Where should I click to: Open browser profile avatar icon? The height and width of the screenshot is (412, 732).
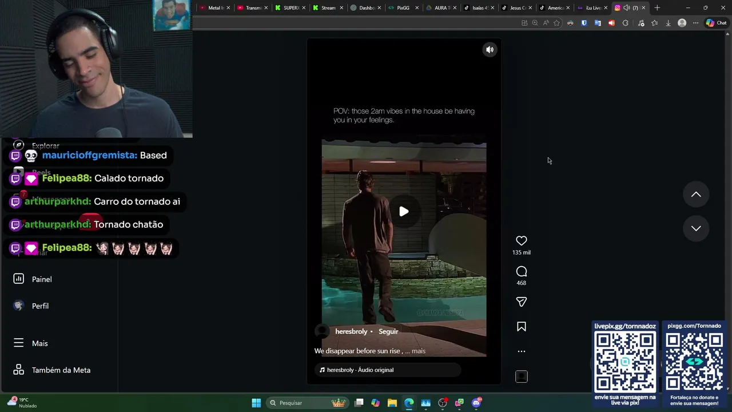(x=682, y=23)
